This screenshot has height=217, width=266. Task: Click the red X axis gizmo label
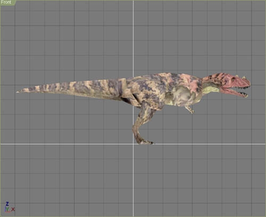point(13,209)
